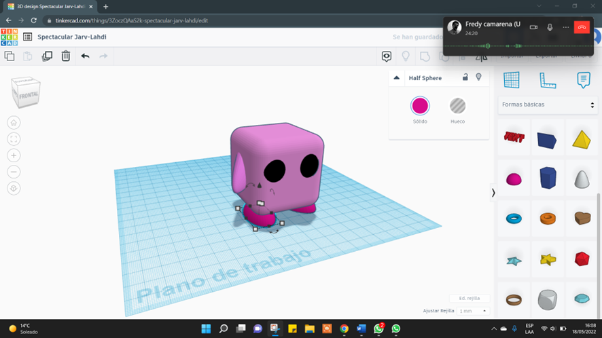The width and height of the screenshot is (602, 338).
Task: Undo the last action with arrow
Action: coord(85,56)
